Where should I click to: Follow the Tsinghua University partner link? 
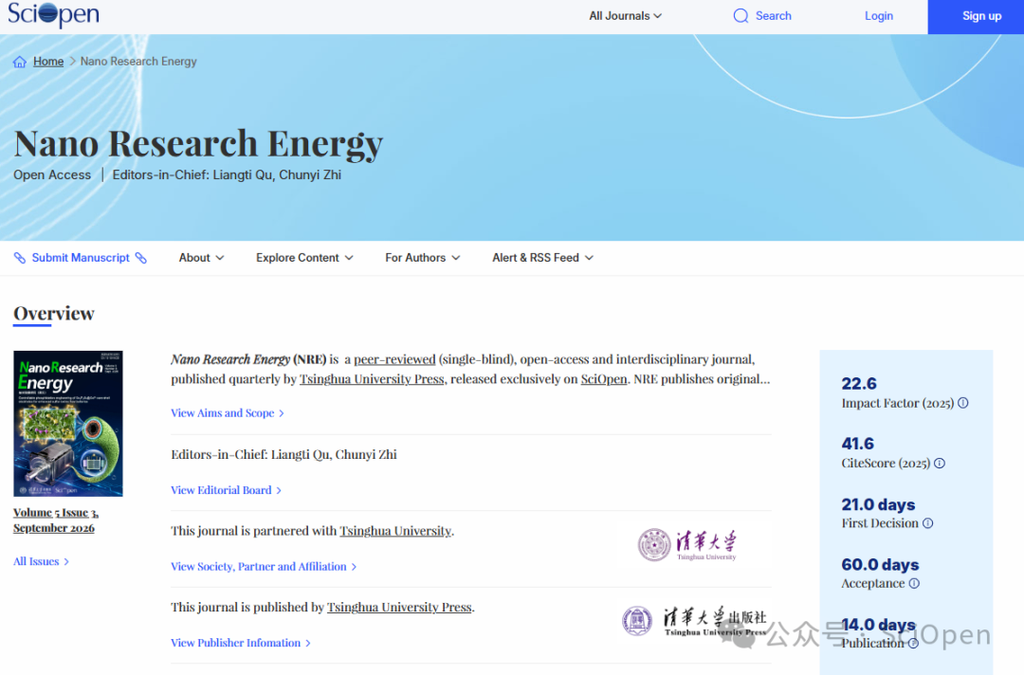(x=395, y=531)
